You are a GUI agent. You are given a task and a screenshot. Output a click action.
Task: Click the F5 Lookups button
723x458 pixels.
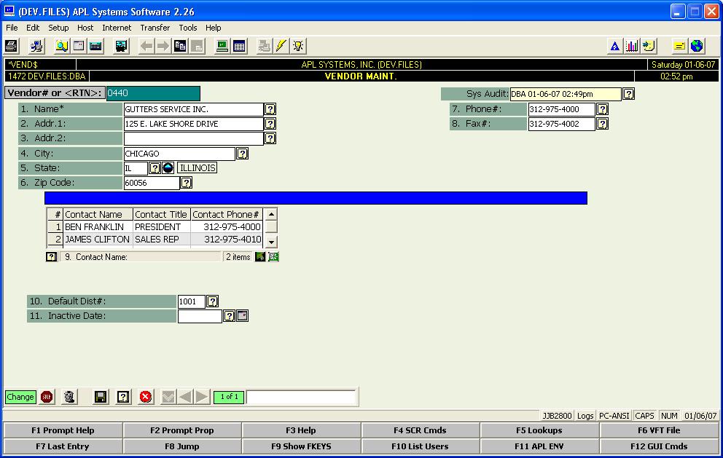(x=539, y=430)
